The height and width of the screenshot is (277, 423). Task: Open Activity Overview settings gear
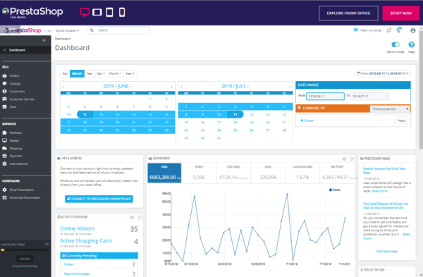click(x=132, y=217)
